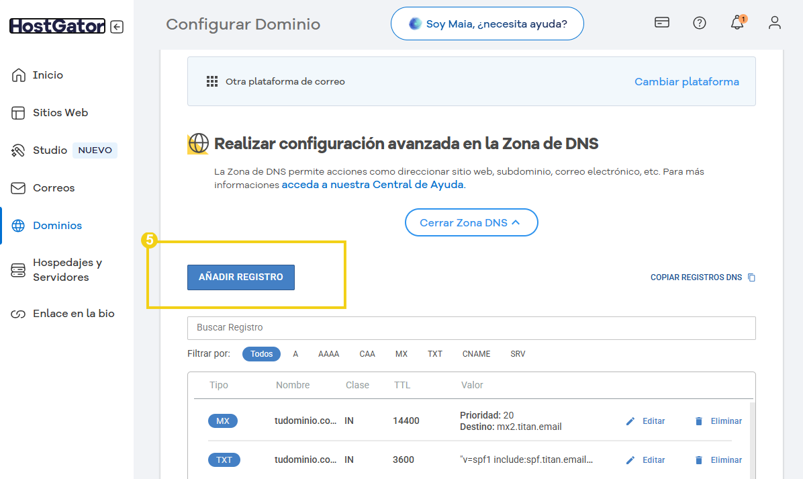Collapse the sidebar with the arrow icon

pyautogui.click(x=117, y=27)
